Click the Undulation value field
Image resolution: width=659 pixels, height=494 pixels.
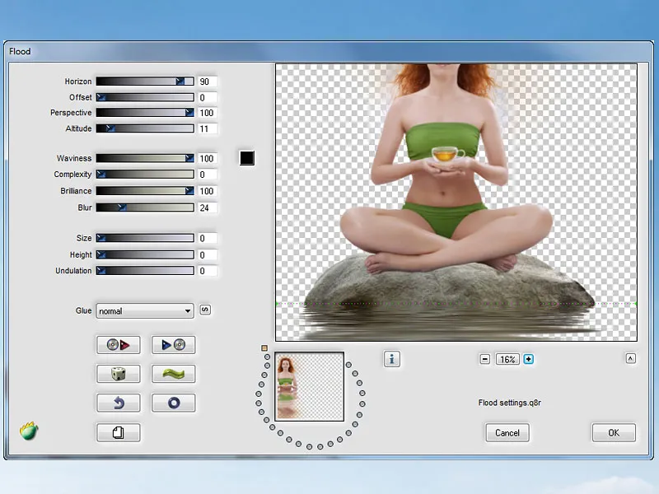click(x=208, y=271)
